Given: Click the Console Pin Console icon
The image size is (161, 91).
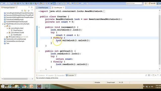Looking at the screenshot, I should click(x=146, y=75).
